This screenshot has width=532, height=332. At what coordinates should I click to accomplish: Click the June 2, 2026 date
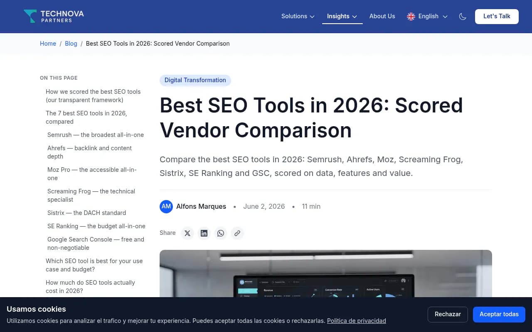pyautogui.click(x=264, y=206)
